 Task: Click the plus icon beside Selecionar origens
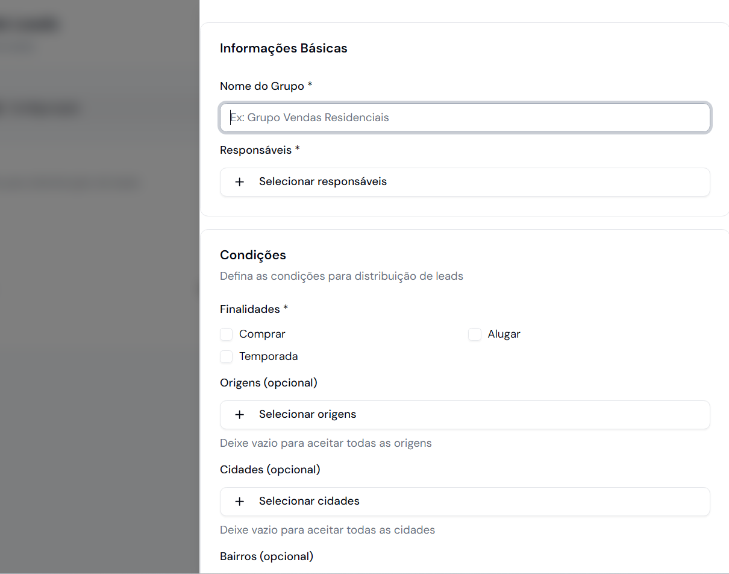[x=239, y=415]
